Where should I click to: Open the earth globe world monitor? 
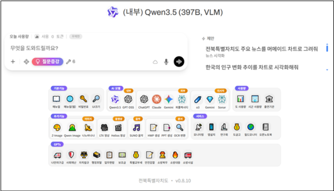(251, 127)
